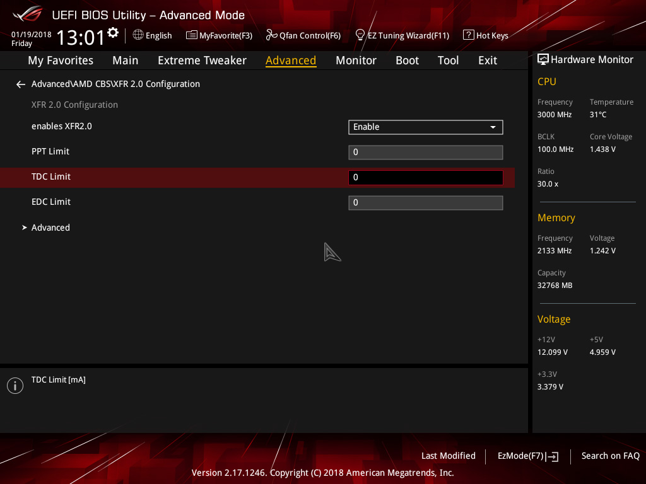Click the English language globe icon
The width and height of the screenshot is (646, 484).
(138, 35)
